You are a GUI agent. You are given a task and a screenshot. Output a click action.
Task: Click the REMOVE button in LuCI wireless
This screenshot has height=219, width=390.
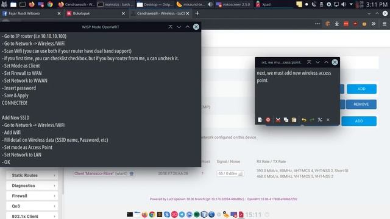click(x=361, y=104)
